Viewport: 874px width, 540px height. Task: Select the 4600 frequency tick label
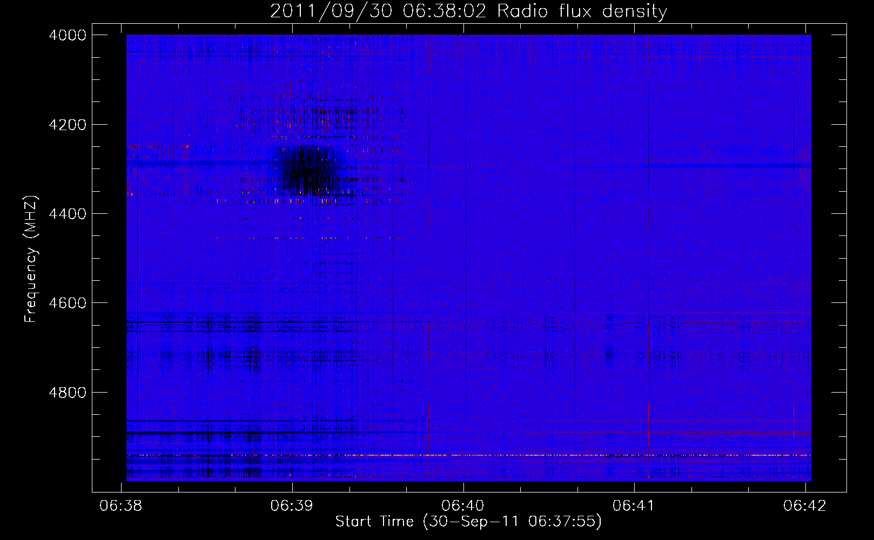[x=68, y=303]
